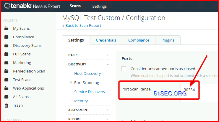Image resolution: width=219 pixels, height=122 pixels.
Task: Open the sidebar Compliance folder
Action: [x=23, y=37]
